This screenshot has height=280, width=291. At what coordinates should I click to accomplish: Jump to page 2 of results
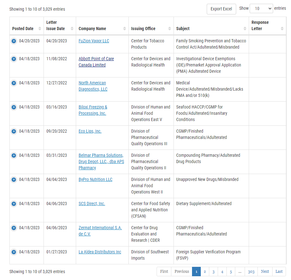(x=205, y=272)
